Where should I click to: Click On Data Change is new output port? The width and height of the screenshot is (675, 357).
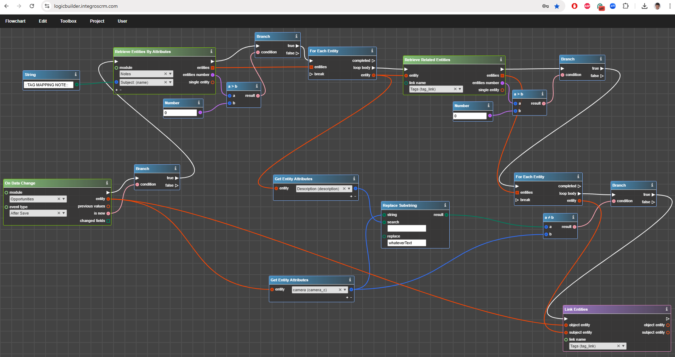click(x=108, y=213)
